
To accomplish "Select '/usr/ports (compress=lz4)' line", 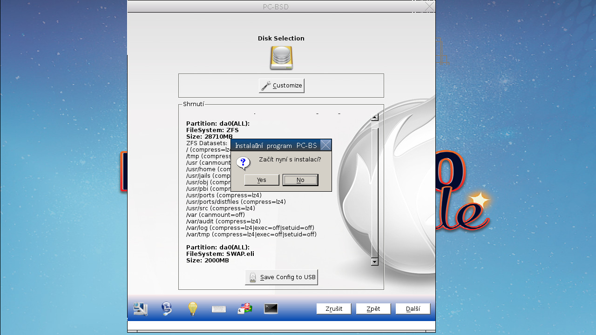I will click(224, 195).
